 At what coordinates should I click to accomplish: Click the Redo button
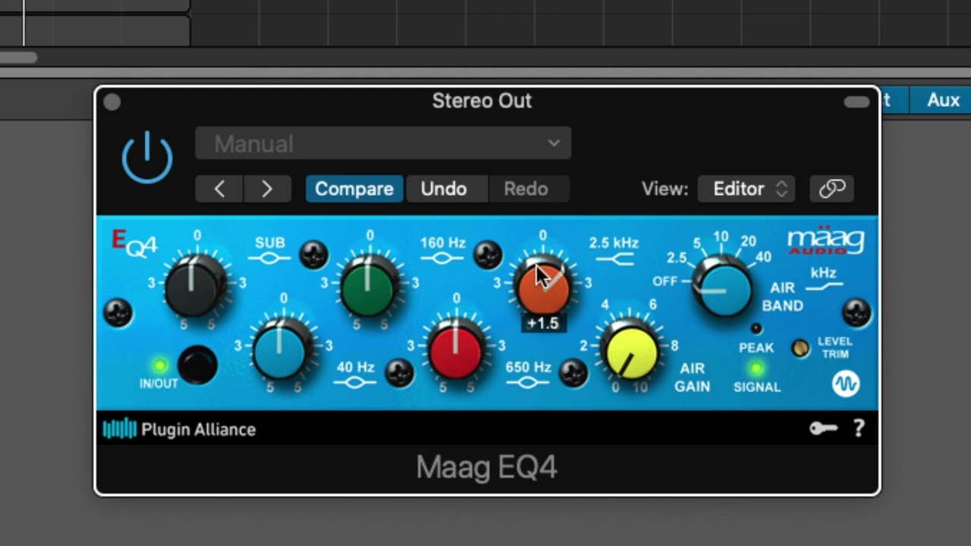tap(526, 189)
